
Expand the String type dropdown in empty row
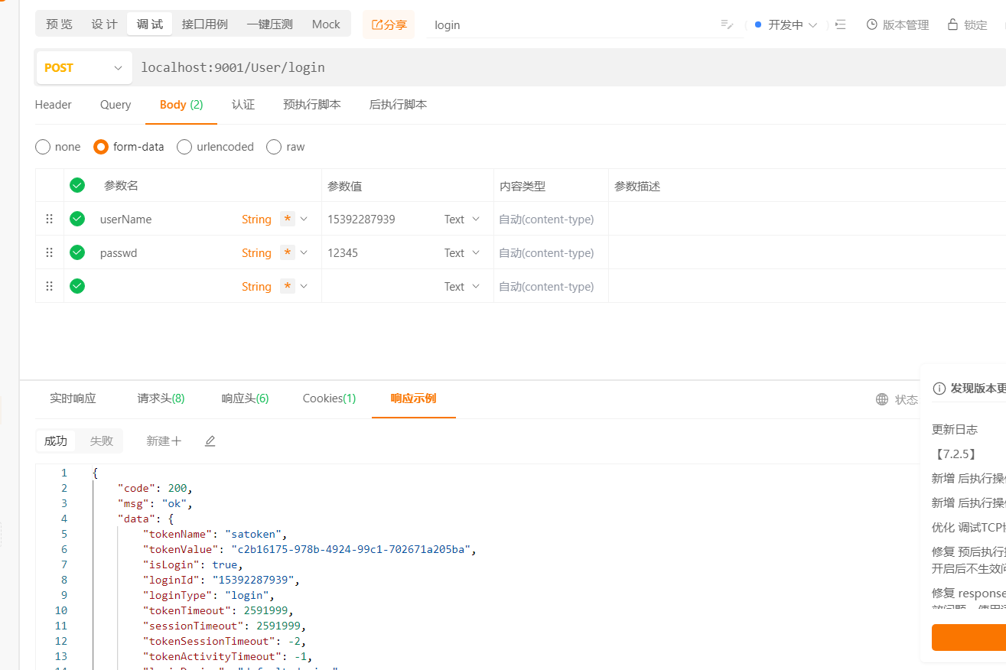coord(304,286)
